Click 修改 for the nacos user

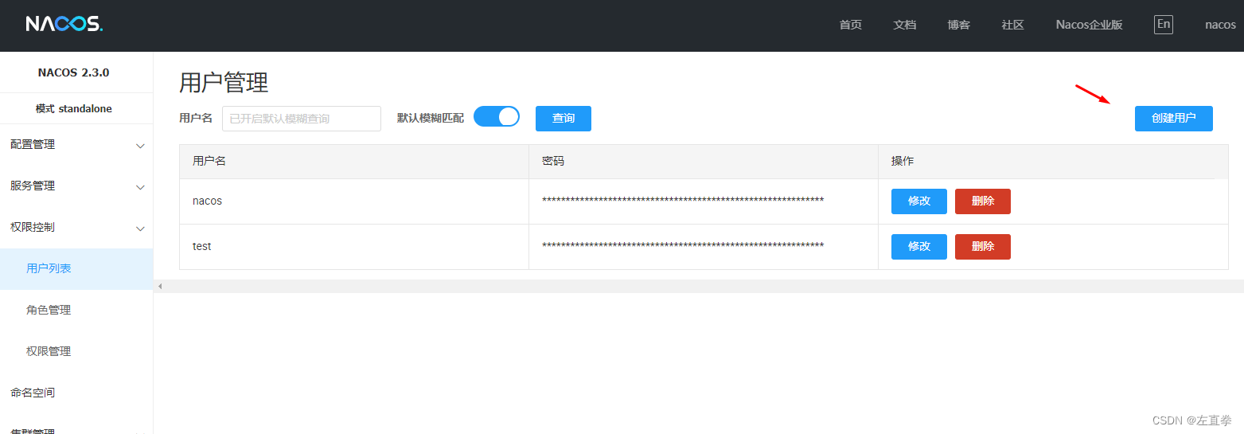(x=919, y=201)
